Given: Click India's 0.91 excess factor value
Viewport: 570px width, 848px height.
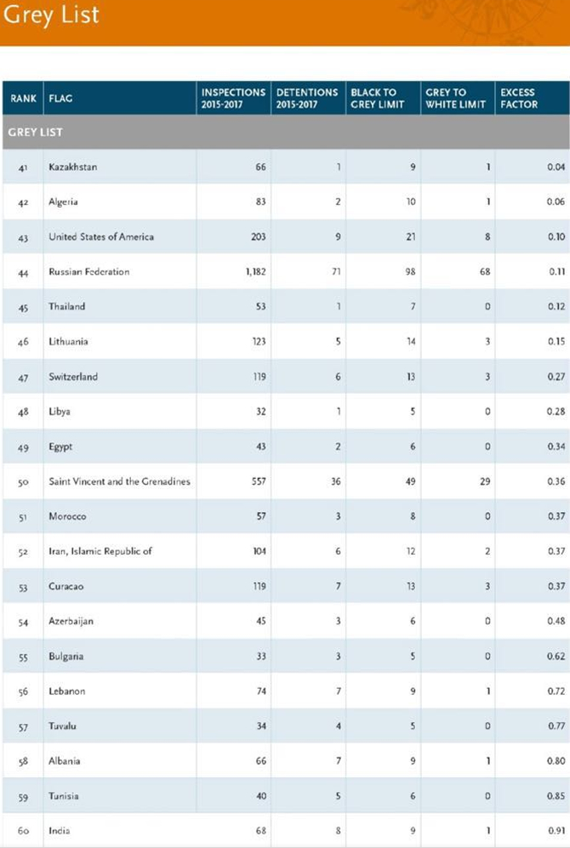Looking at the screenshot, I should coord(556,831).
